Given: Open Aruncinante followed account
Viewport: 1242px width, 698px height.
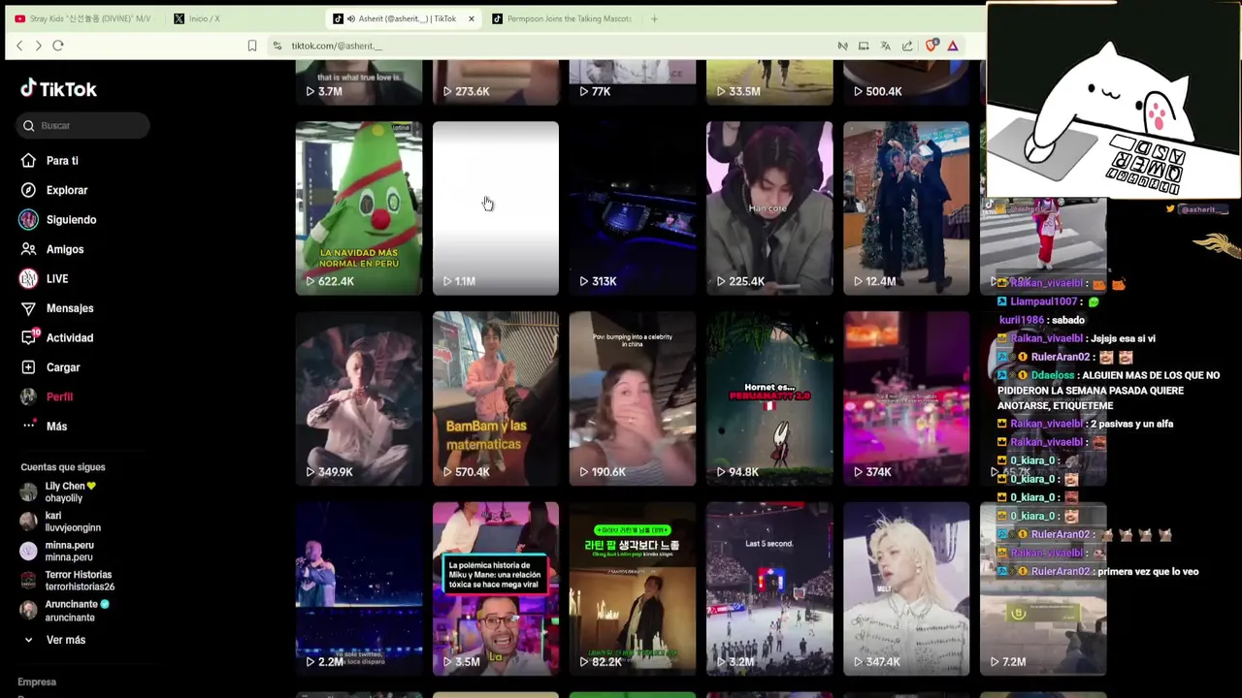Looking at the screenshot, I should [77, 611].
